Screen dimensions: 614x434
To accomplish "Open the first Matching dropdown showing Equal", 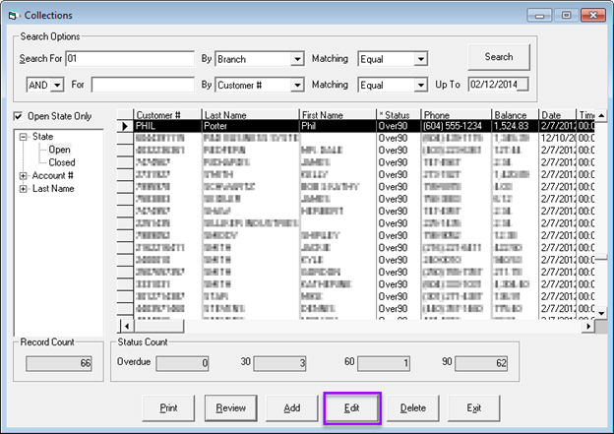I will click(420, 59).
